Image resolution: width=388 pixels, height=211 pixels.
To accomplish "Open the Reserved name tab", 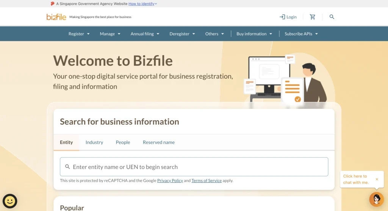I will click(x=159, y=142).
